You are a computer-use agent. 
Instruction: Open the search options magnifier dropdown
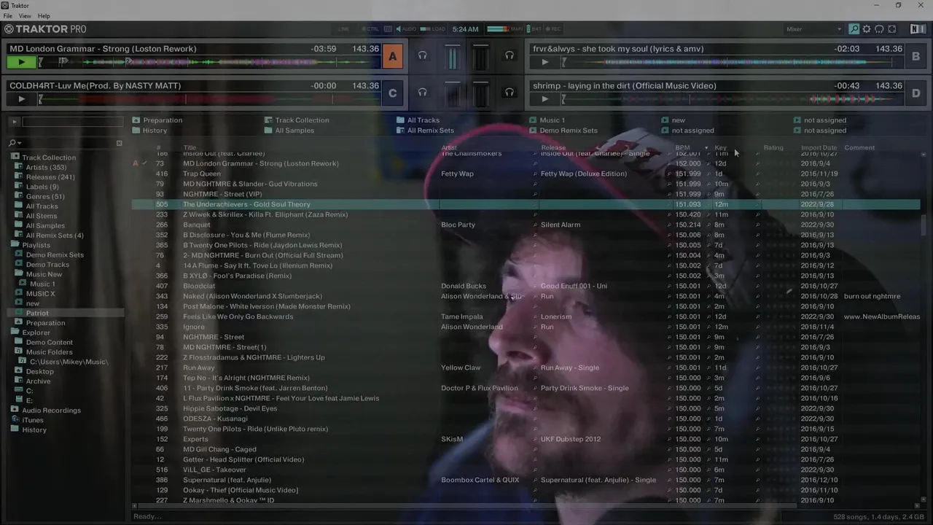pos(14,143)
